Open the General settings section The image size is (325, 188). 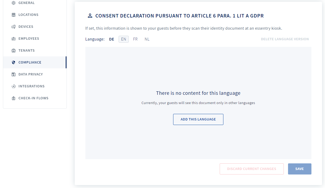pyautogui.click(x=35, y=3)
